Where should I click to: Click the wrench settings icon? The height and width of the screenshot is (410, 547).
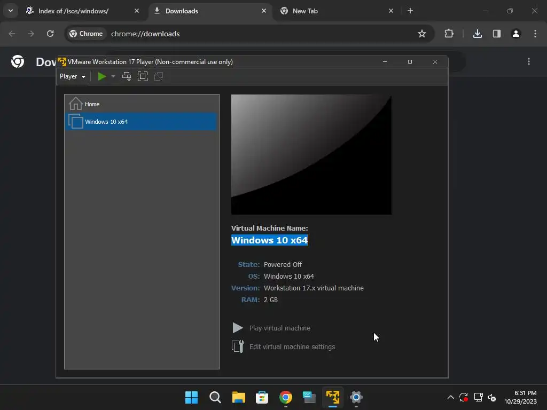[238, 346]
